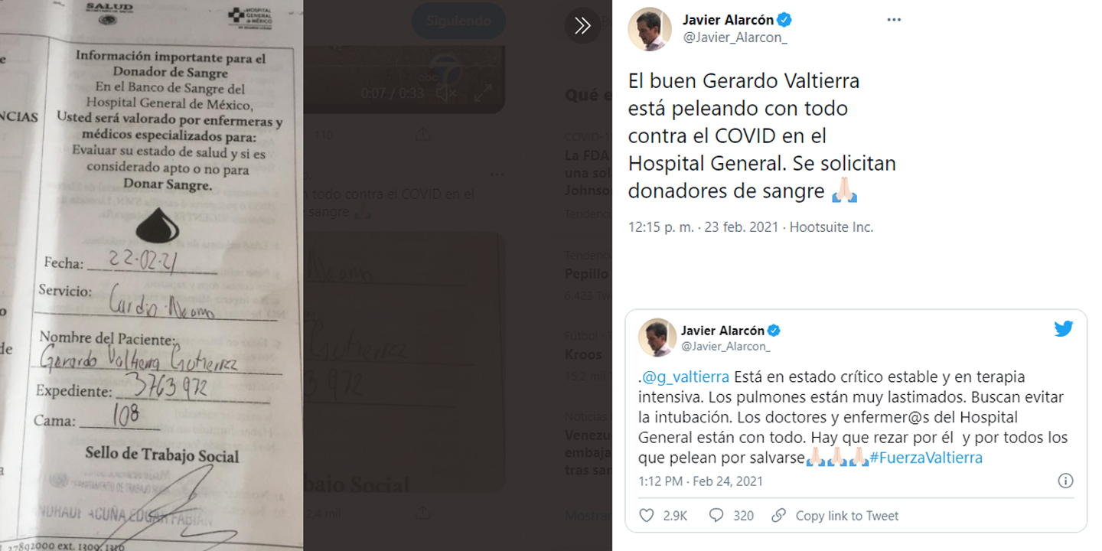Open the @Javier_Alarcon_ handle in main tweet

pos(735,38)
